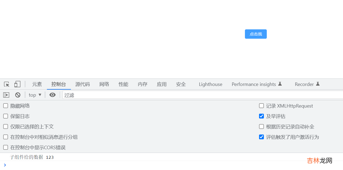Switch to the 元素 tab
The width and height of the screenshot is (343, 170).
[37, 84]
